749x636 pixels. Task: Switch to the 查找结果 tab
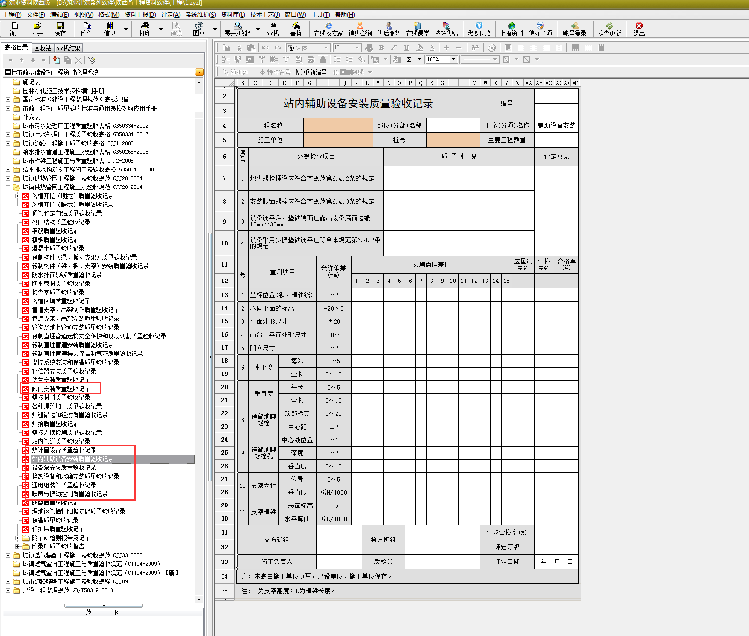tap(69, 48)
